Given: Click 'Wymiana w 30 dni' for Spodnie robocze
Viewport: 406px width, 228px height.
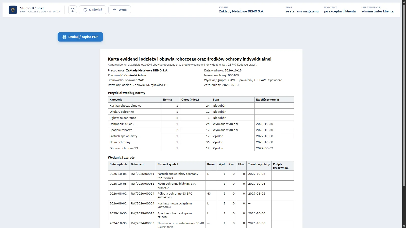Looking at the screenshot, I should click(x=225, y=130).
